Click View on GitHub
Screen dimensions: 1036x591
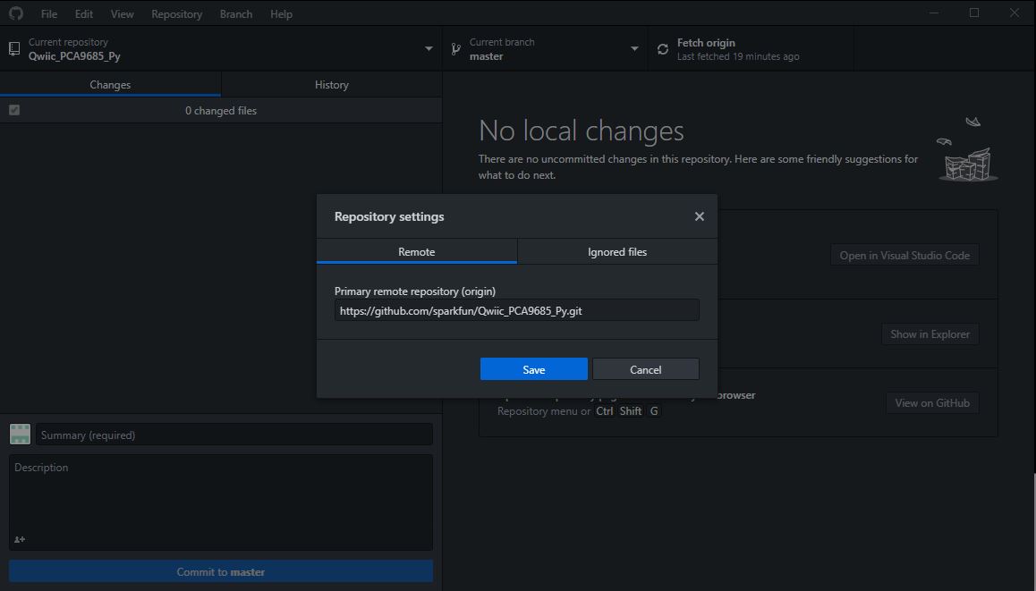(932, 402)
